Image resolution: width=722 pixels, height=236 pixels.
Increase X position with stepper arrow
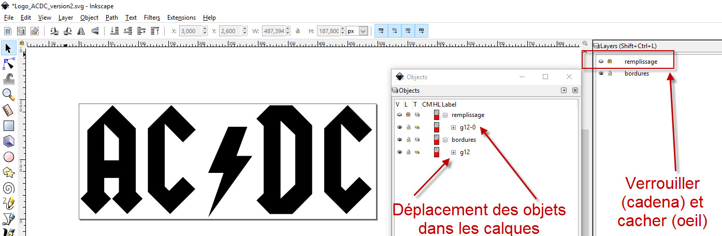point(205,29)
